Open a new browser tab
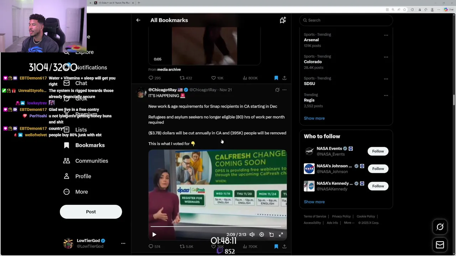The image size is (456, 256). (139, 3)
